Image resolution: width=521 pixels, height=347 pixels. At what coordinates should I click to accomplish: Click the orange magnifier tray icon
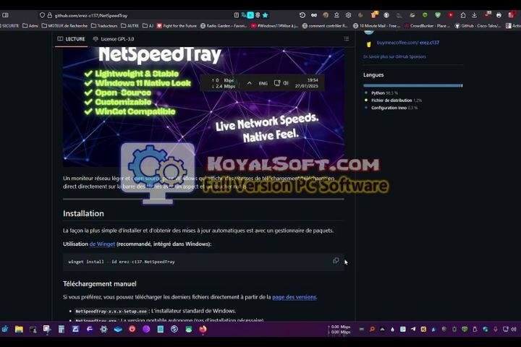(372, 329)
